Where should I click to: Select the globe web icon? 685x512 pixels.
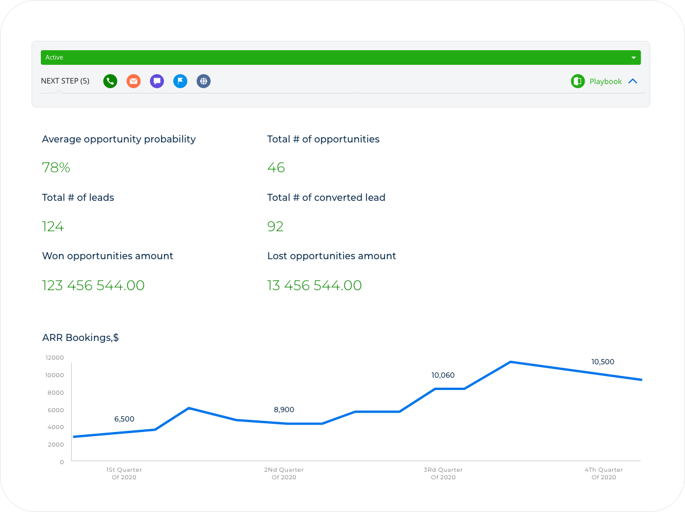pos(204,81)
